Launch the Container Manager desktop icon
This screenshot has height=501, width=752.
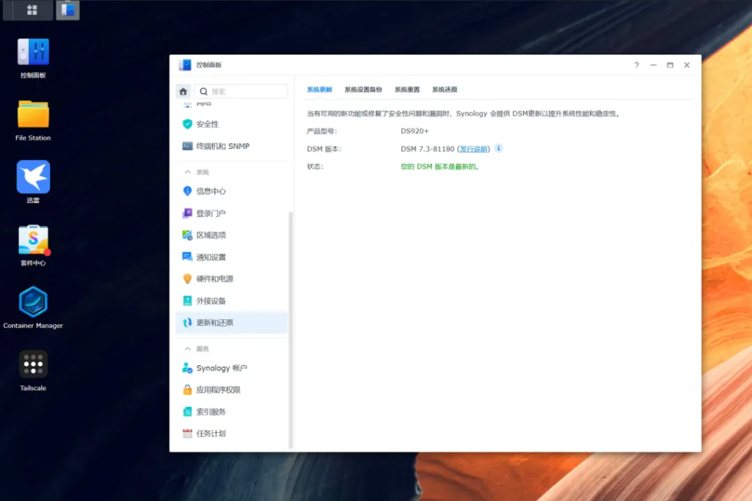coord(33,302)
